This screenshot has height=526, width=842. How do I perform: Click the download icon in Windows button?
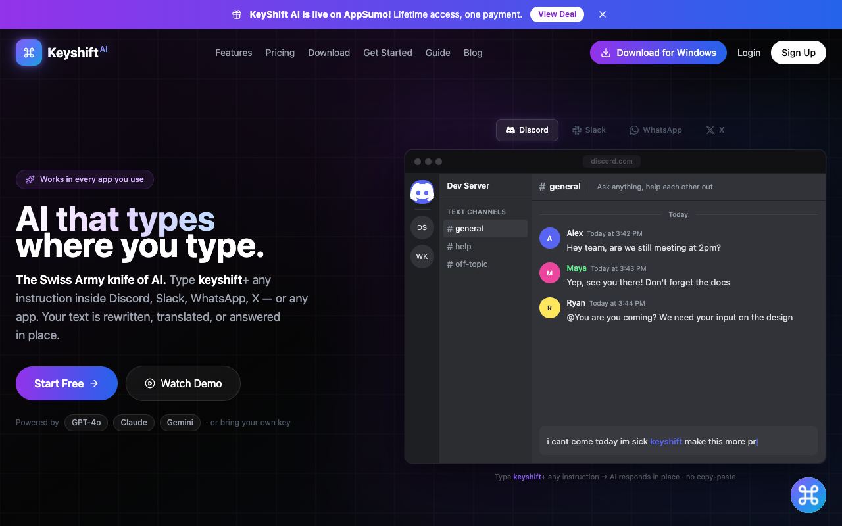tap(606, 53)
